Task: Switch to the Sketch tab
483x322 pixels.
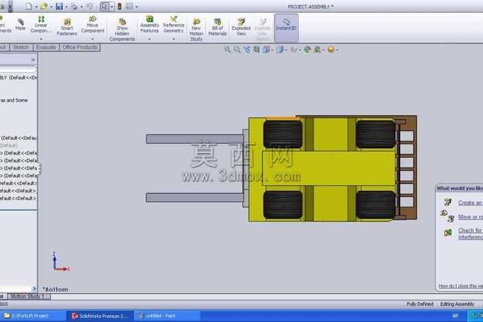Action: [21, 47]
